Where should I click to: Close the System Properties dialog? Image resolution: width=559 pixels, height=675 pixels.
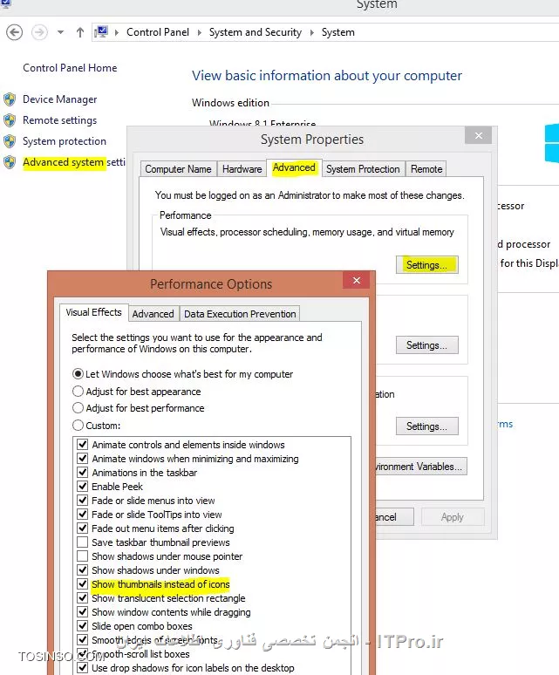479,135
